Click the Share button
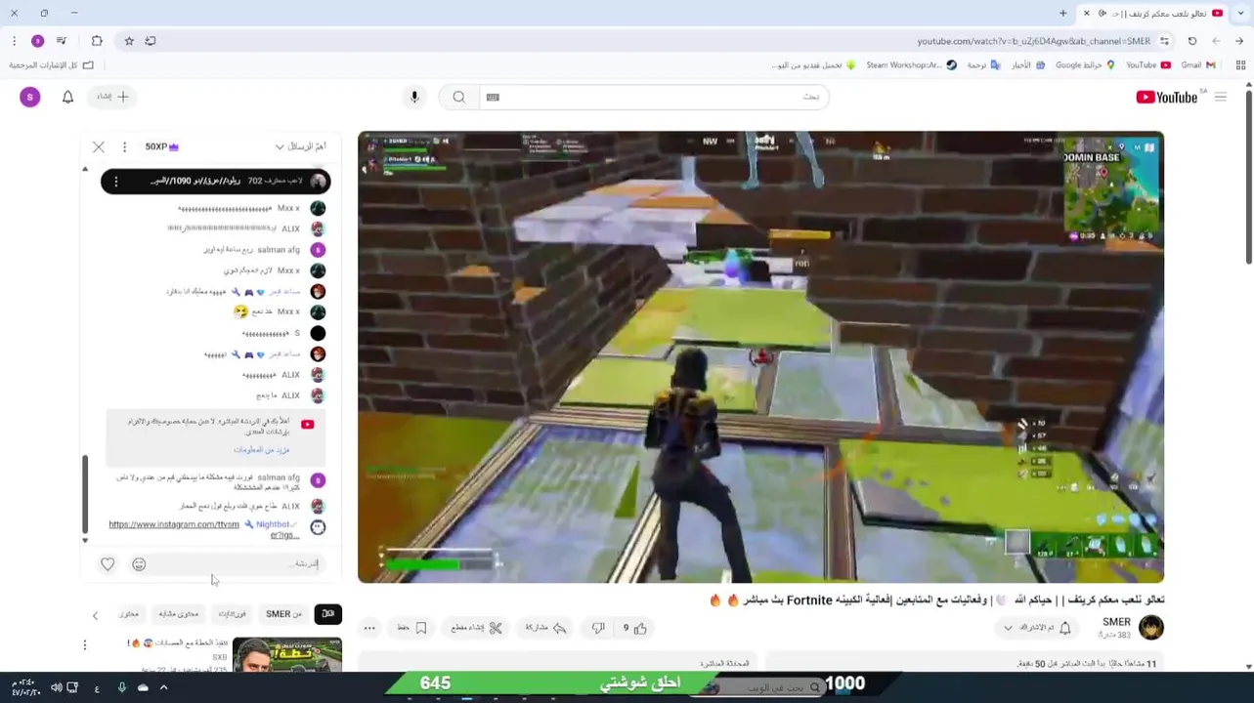The height and width of the screenshot is (703, 1254). tap(546, 628)
